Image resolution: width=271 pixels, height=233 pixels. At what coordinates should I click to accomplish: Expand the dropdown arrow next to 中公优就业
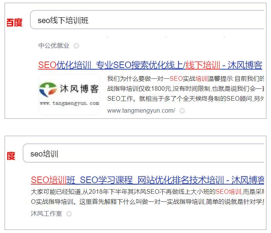[x=76, y=46]
